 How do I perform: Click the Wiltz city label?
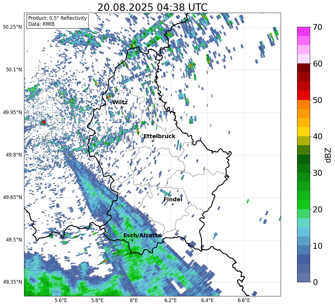point(120,102)
